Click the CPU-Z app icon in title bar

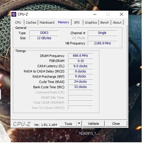[x=14, y=14]
